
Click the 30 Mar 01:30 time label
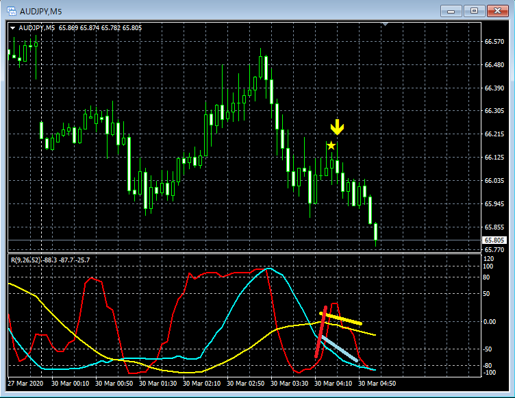[x=158, y=384]
